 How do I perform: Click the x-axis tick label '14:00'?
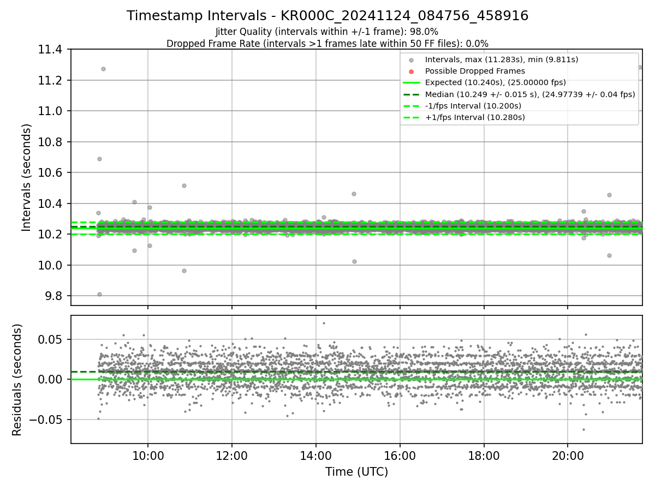tap(315, 455)
